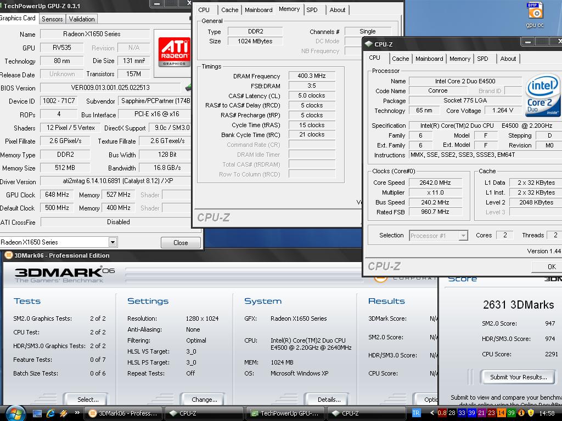Click the red 0.8 tray icon
Viewport: 562px width, 421px height.
[442, 413]
